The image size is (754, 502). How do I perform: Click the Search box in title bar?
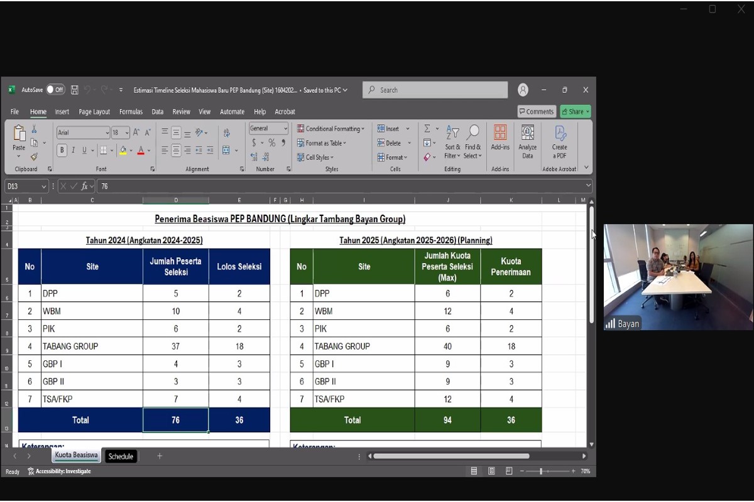point(435,90)
